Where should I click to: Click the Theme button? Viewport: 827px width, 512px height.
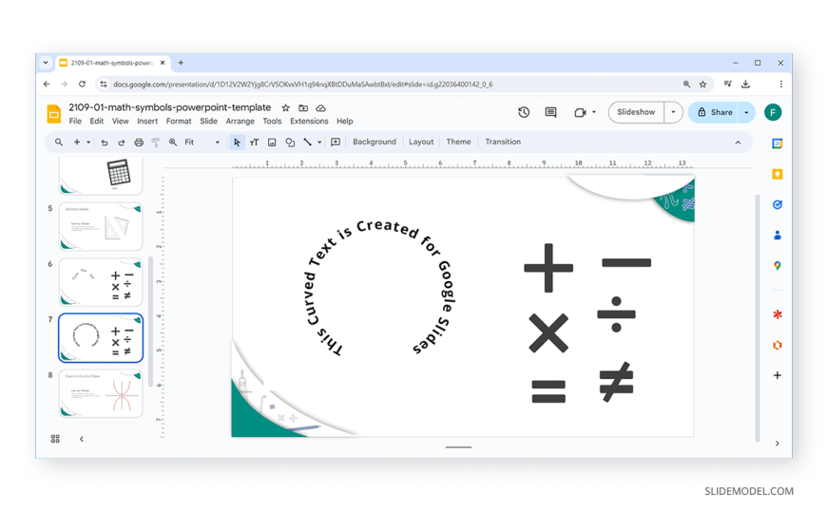pyautogui.click(x=458, y=142)
